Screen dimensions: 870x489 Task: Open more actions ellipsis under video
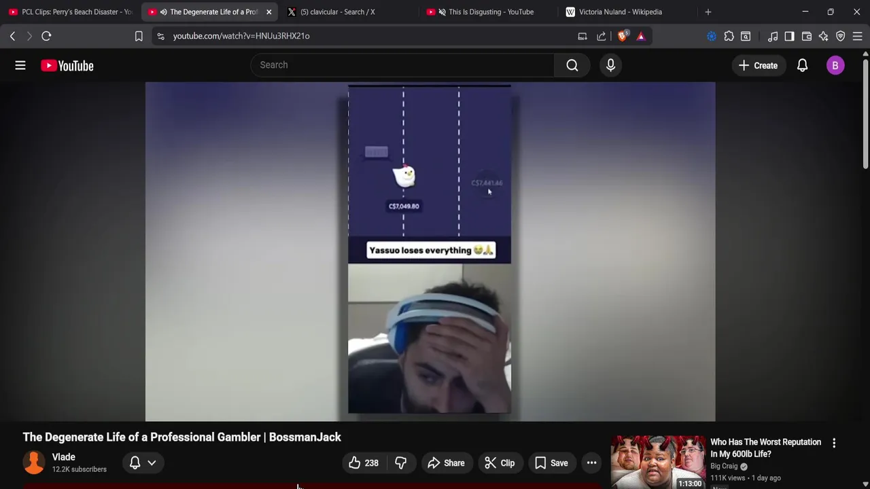pyautogui.click(x=591, y=463)
